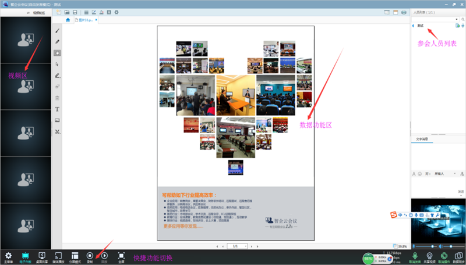Switch to 全屏 fullscreen view

coord(121,257)
